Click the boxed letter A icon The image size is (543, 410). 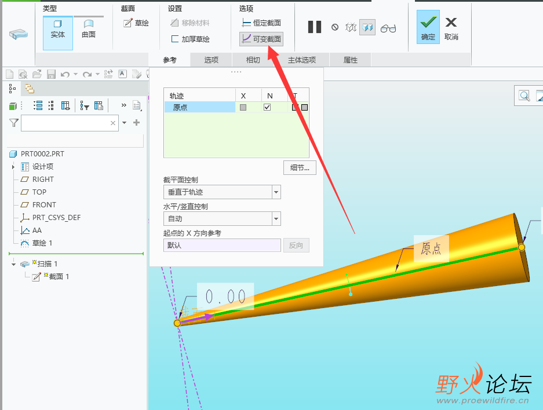coord(122,74)
